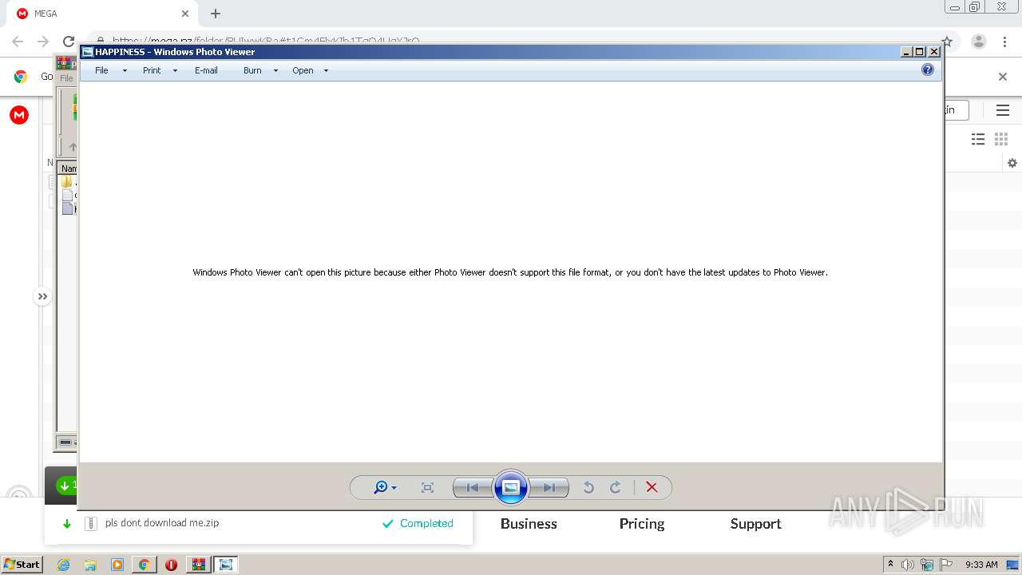Image resolution: width=1022 pixels, height=575 pixels.
Task: Click the Photo Viewer error message text
Action: (x=510, y=272)
